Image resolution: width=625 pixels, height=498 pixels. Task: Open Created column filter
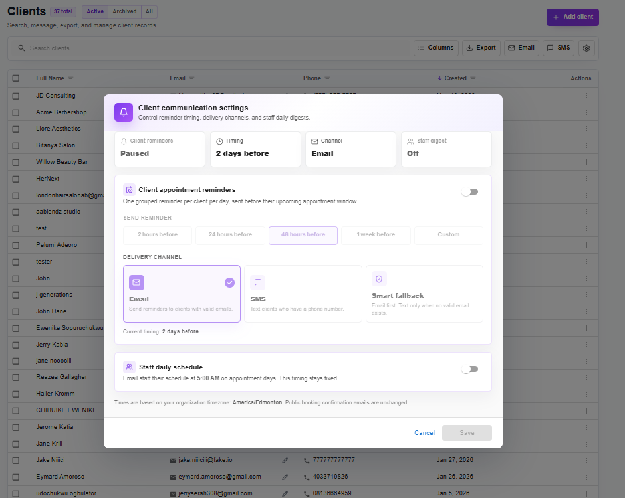473,78
